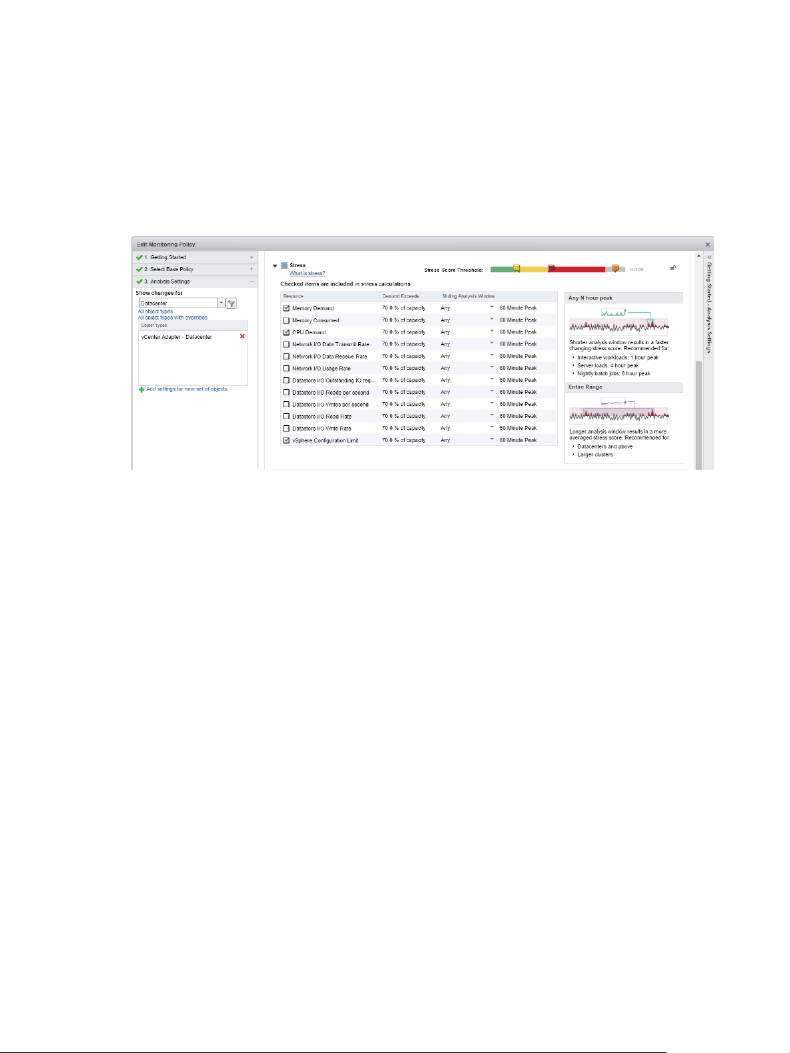Click green checkmark of Getting Started step

[x=140, y=257]
